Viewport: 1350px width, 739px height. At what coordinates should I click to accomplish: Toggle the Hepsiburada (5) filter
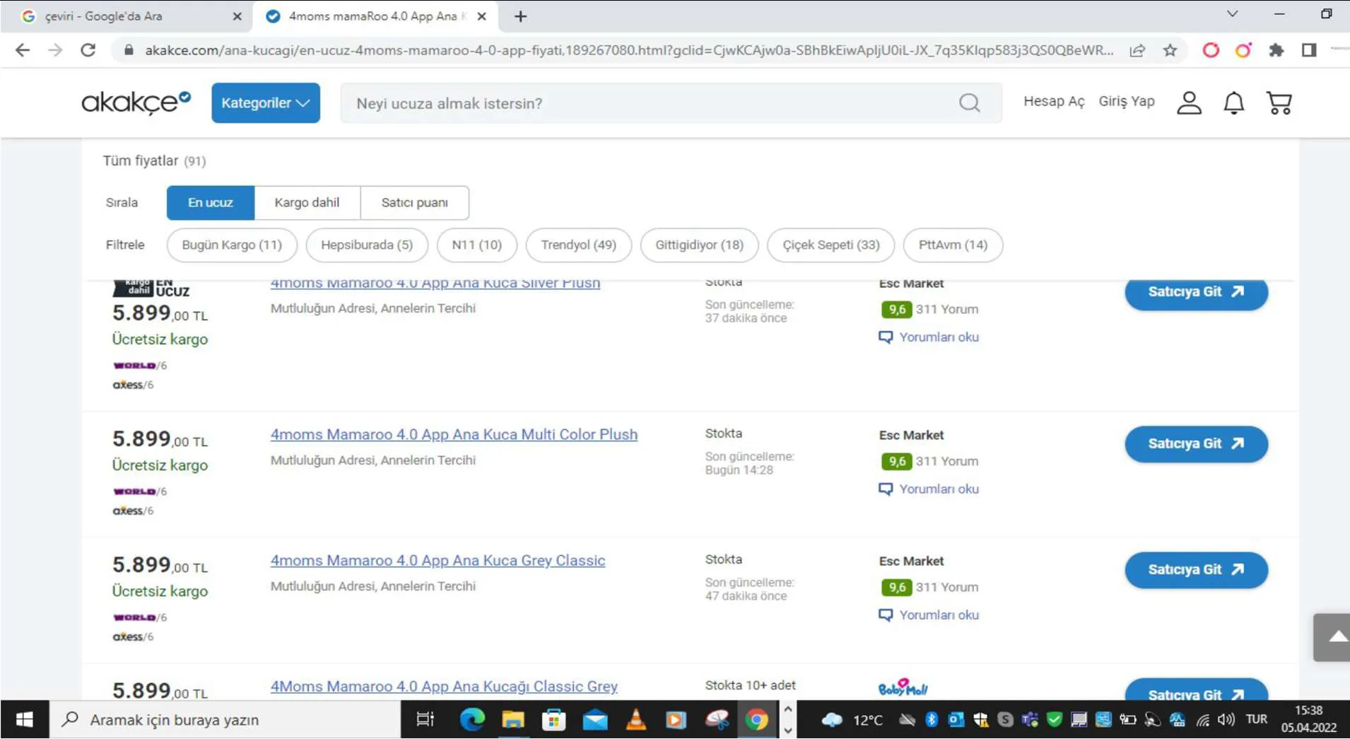coord(367,245)
